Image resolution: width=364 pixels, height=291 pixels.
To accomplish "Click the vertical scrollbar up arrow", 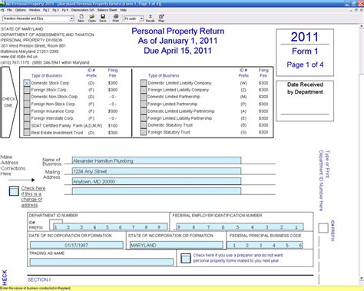I will (362, 26).
